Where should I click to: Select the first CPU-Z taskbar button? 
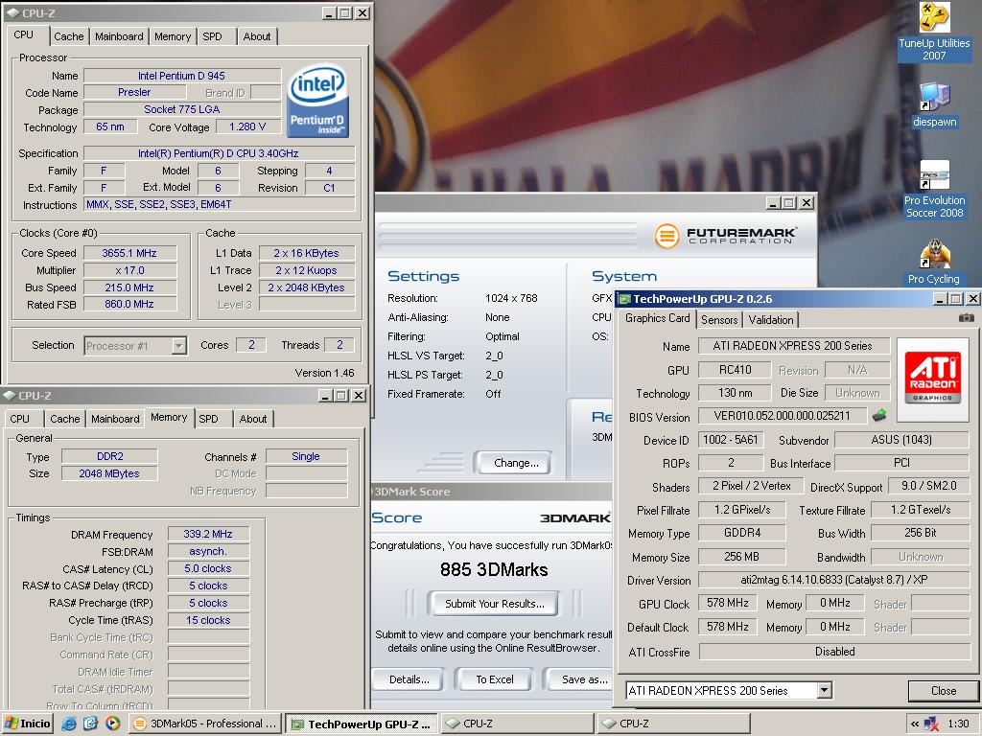(x=517, y=724)
